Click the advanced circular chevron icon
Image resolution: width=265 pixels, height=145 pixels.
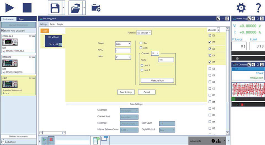3,142
